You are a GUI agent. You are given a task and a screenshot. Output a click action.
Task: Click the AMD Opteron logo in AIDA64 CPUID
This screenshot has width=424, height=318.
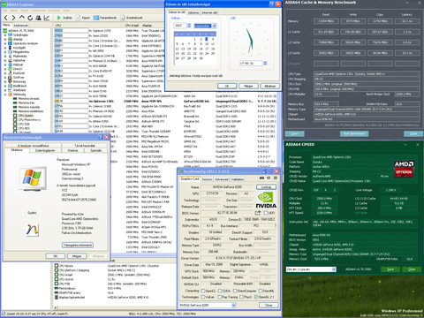point(404,169)
